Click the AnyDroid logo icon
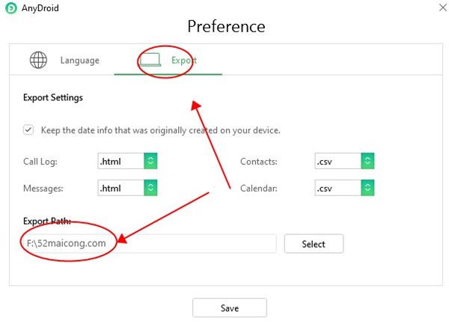This screenshot has width=449, height=330. [11, 10]
